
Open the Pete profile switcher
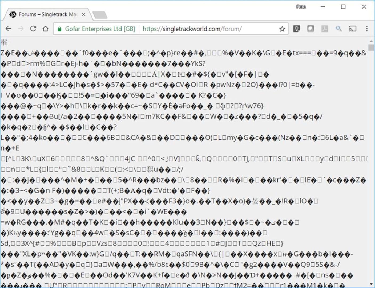pyautogui.click(x=301, y=7)
